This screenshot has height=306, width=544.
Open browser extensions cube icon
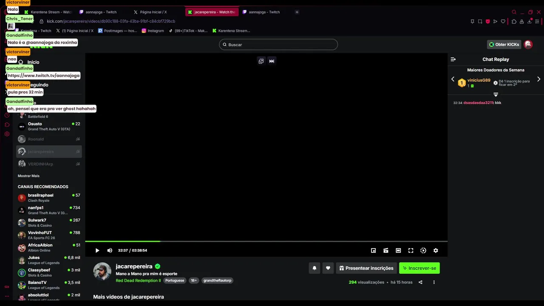pyautogui.click(x=514, y=21)
